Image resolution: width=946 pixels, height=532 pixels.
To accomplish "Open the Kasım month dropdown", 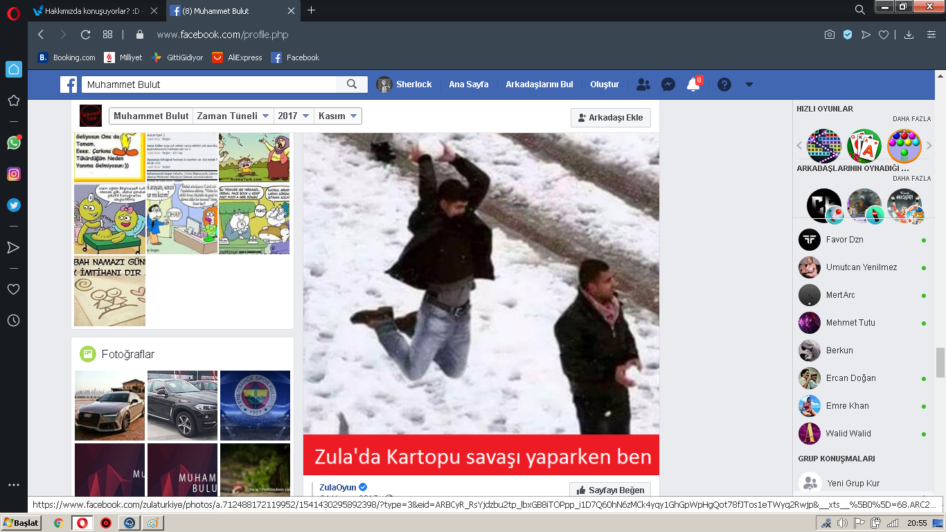I will pyautogui.click(x=337, y=116).
